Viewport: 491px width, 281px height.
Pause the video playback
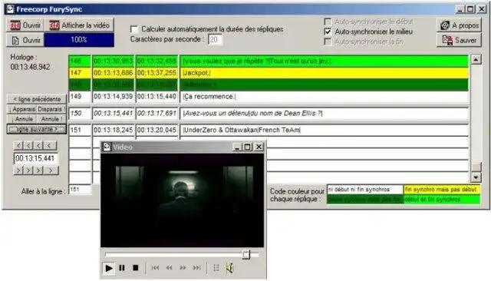pos(122,268)
